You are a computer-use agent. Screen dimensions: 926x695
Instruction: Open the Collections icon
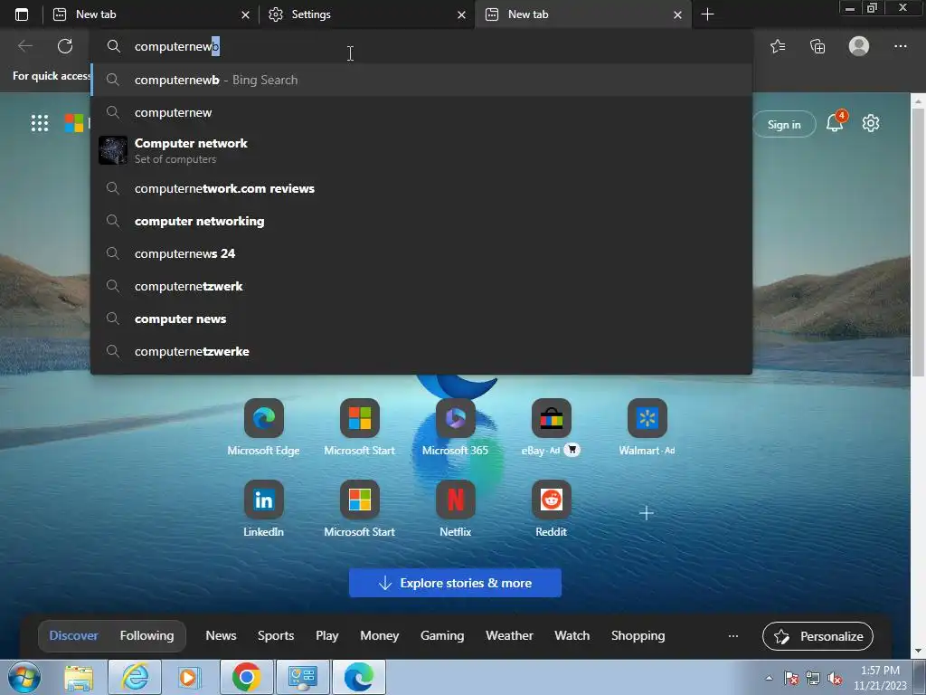pos(817,46)
